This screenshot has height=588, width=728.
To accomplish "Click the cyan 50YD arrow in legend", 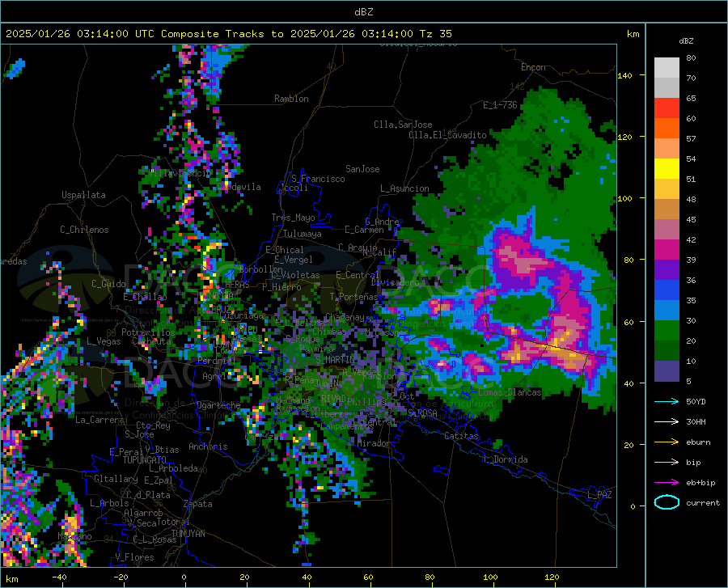I will pos(667,401).
